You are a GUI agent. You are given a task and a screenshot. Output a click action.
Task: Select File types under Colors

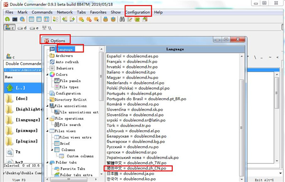69,87
